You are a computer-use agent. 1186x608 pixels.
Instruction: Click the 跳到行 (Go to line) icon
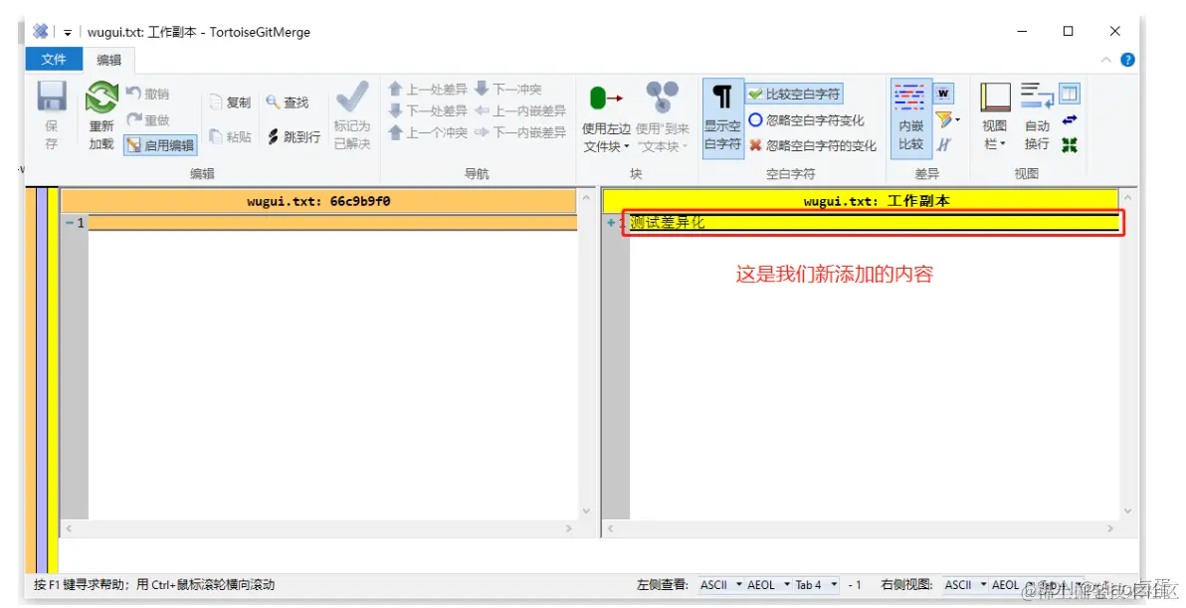pyautogui.click(x=295, y=136)
